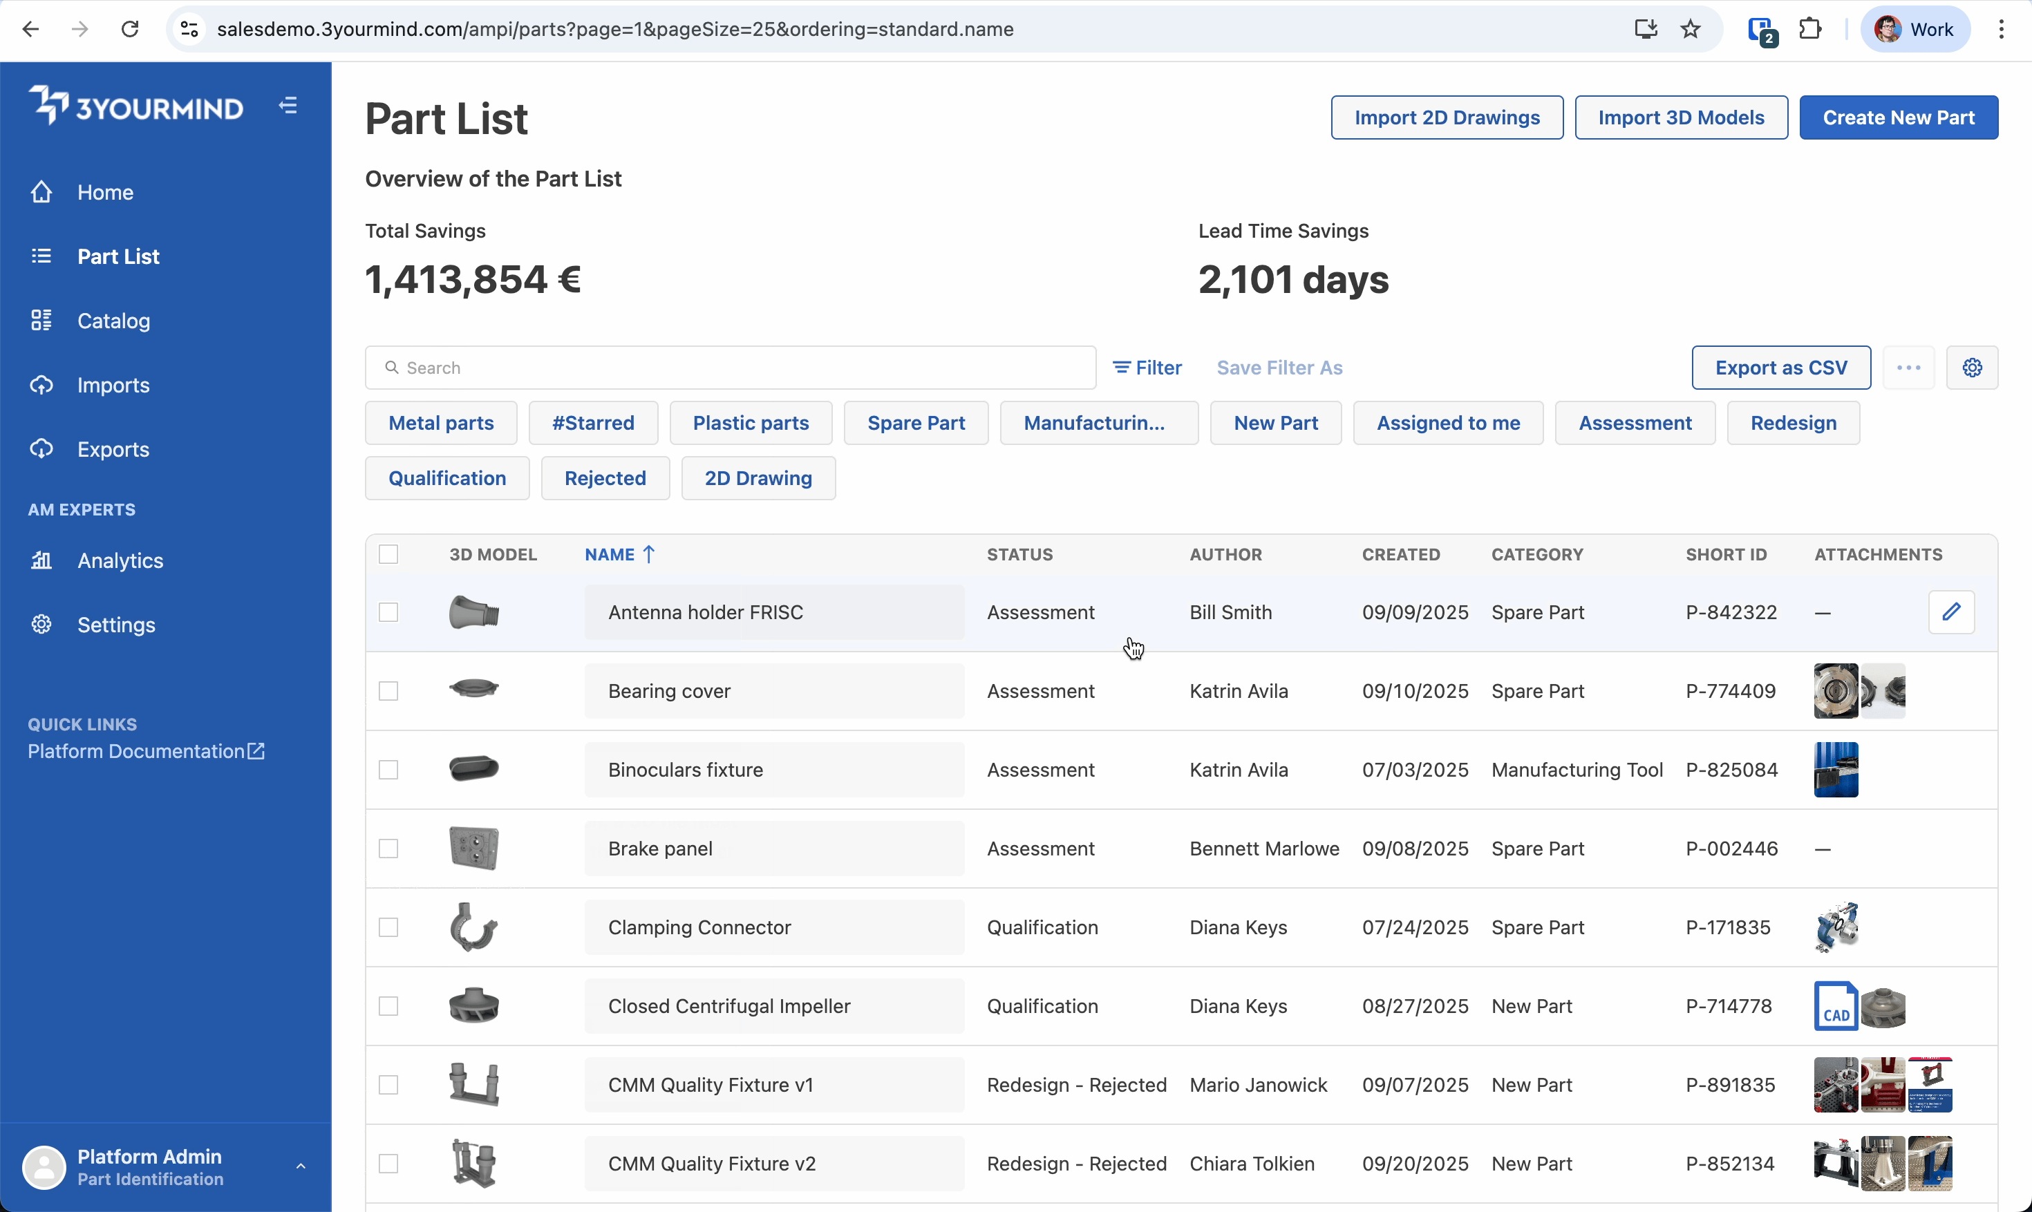Sort by the NAME column header arrow
2032x1212 pixels.
(x=648, y=555)
